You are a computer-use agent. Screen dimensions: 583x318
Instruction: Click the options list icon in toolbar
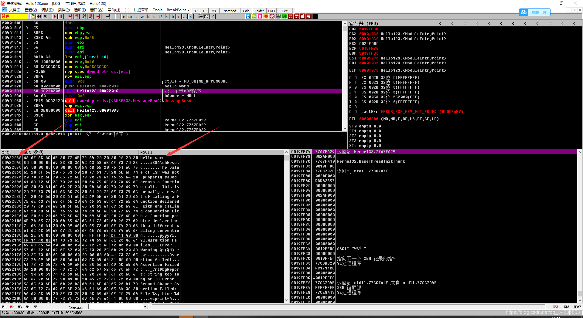click(x=201, y=16)
